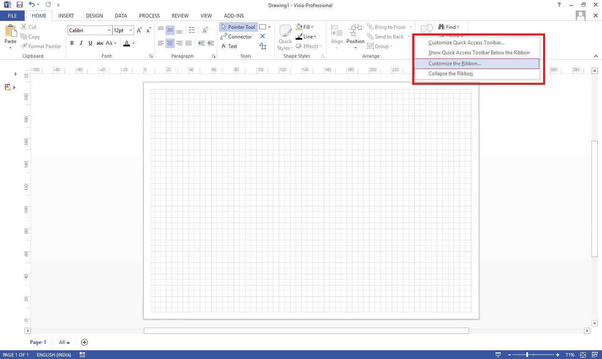Switch to the DESIGN ribbon tab
This screenshot has width=602, height=359.
click(94, 15)
